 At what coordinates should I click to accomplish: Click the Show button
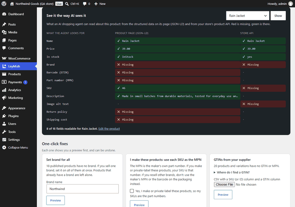click(x=278, y=16)
